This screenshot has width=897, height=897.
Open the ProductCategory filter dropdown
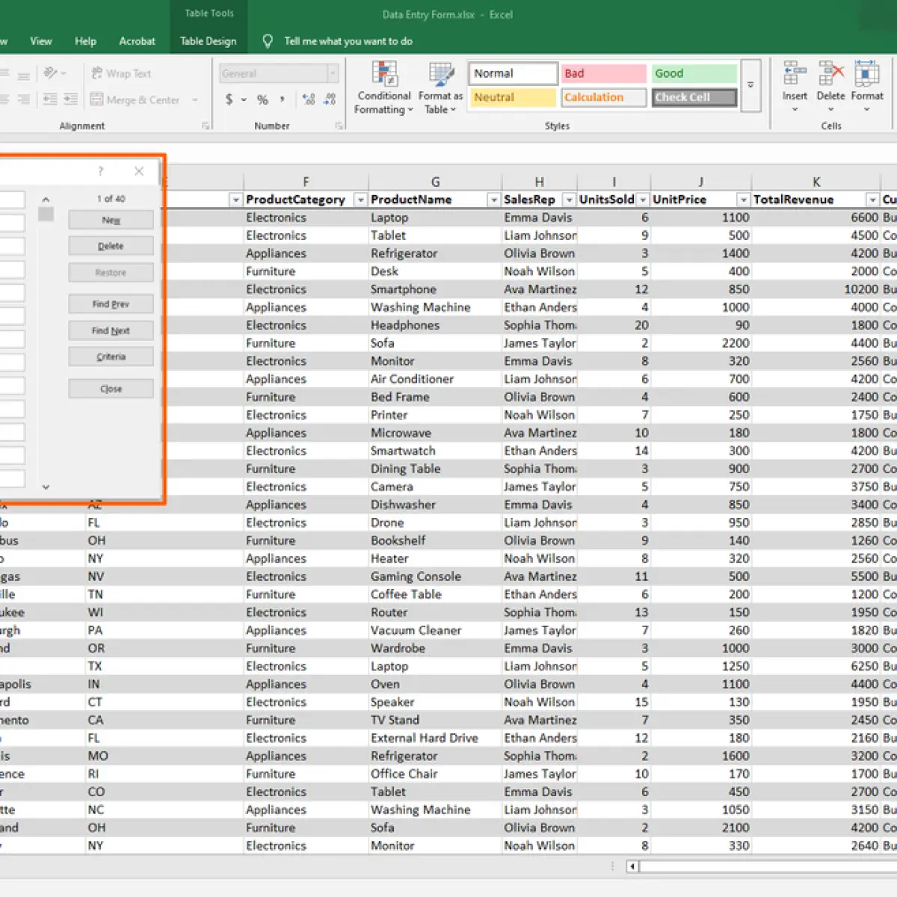pyautogui.click(x=360, y=200)
